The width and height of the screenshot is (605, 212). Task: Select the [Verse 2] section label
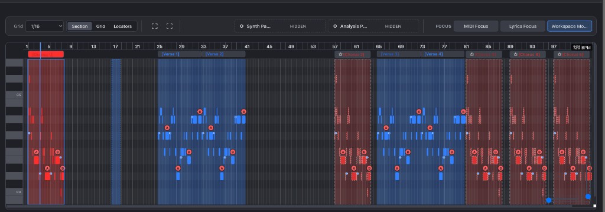coord(223,54)
